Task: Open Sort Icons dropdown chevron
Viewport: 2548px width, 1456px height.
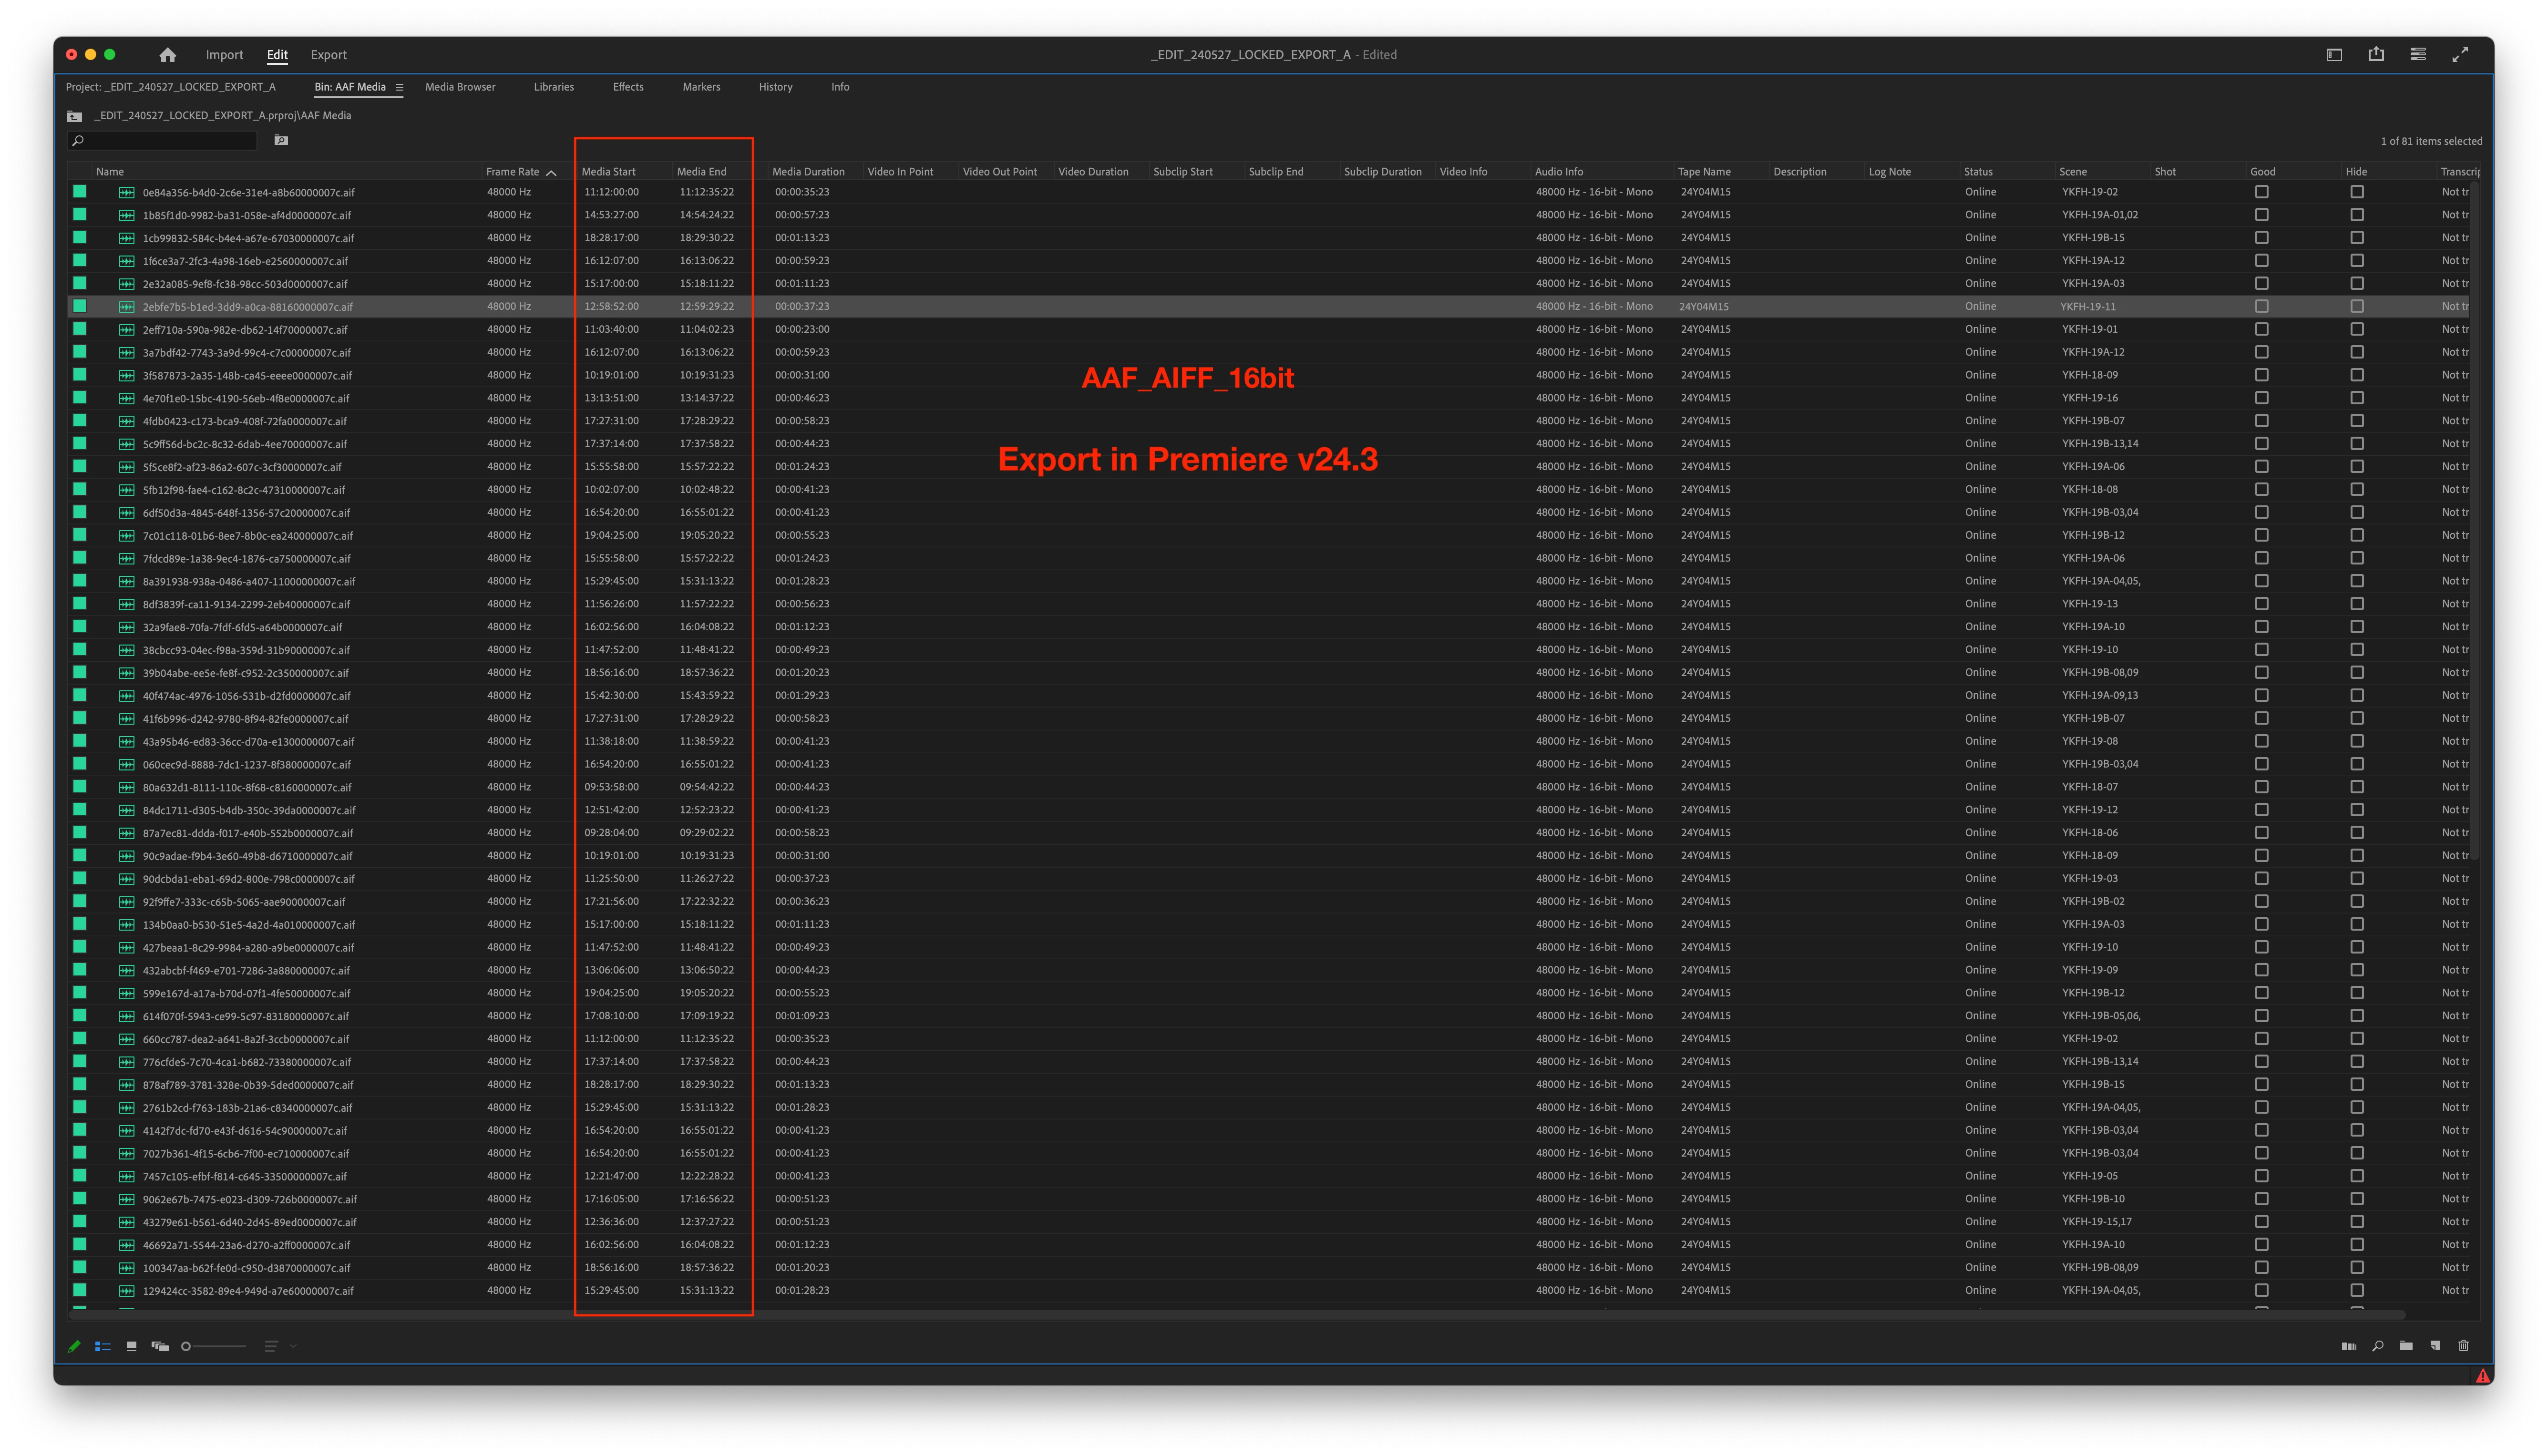Action: (293, 1346)
